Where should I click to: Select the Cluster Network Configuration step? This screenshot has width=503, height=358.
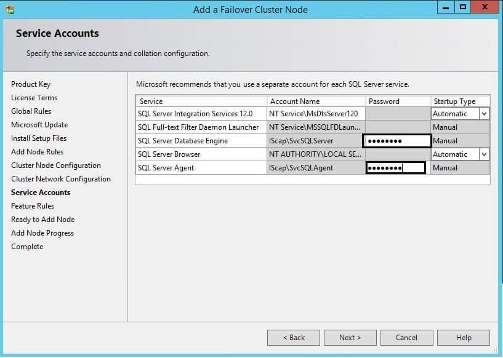point(61,179)
